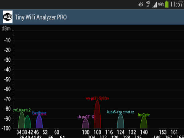Tap the Tiny WiFi Analyzer app icon
Screen dimensions: 184x138
tap(8, 17)
